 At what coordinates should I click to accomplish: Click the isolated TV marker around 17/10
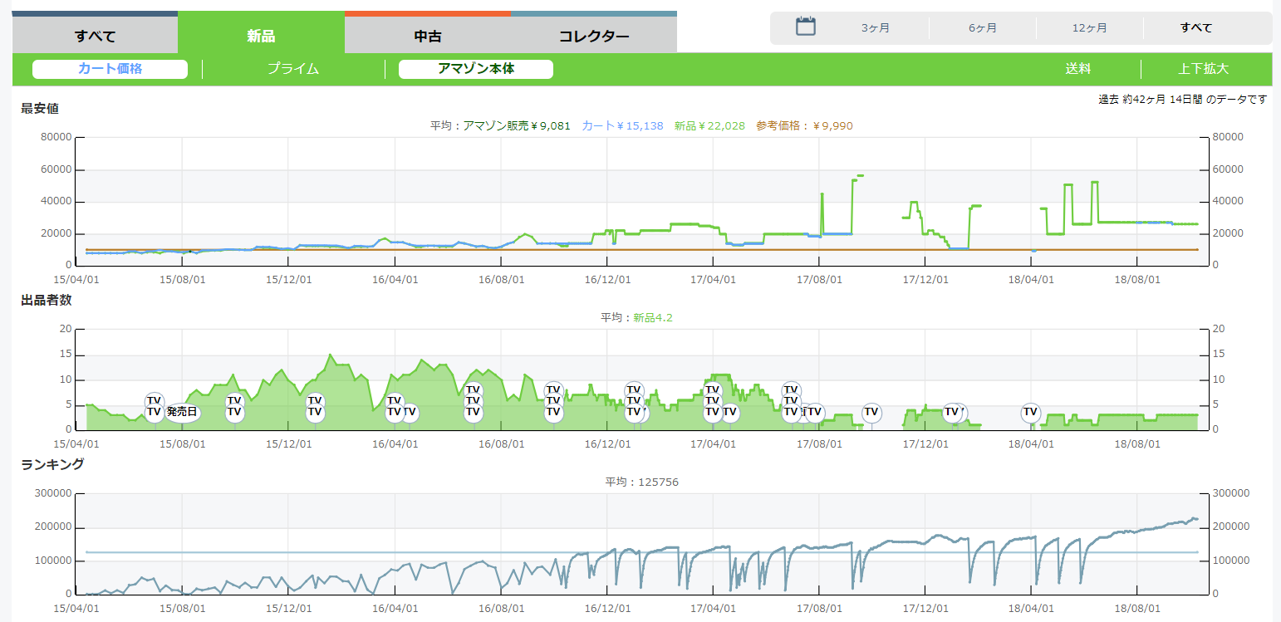(871, 412)
